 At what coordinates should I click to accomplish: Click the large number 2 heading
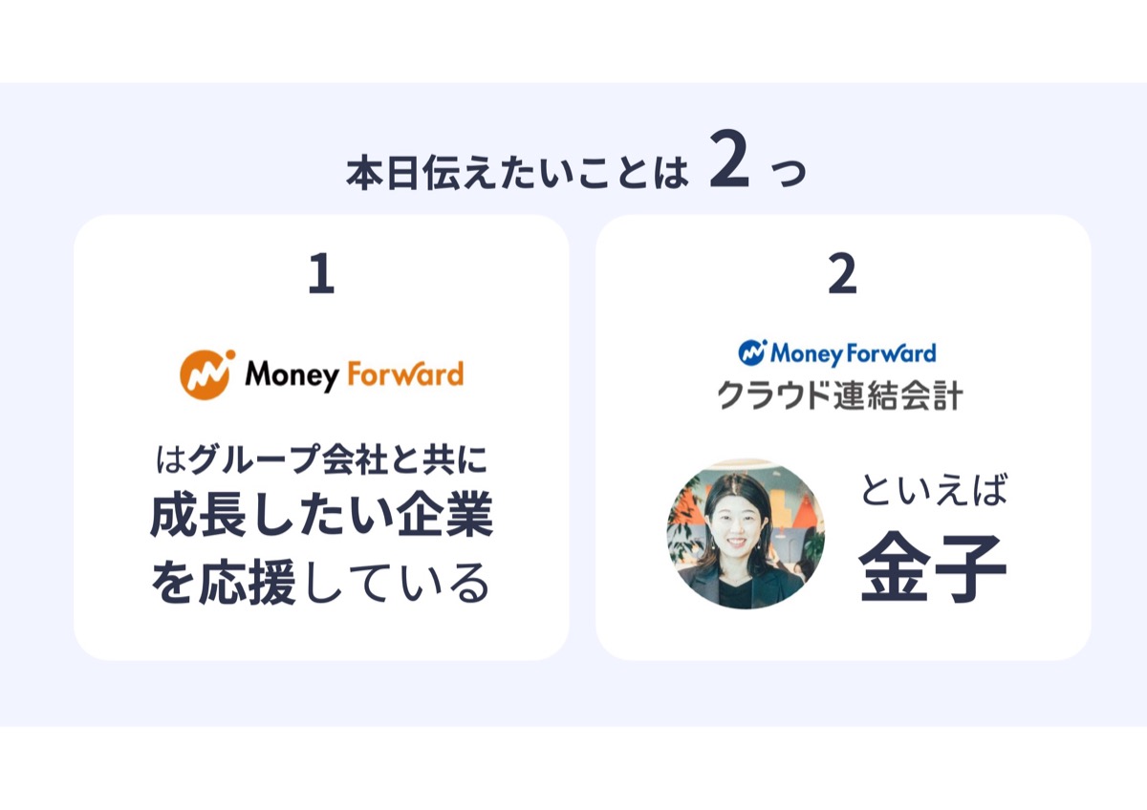point(842,275)
